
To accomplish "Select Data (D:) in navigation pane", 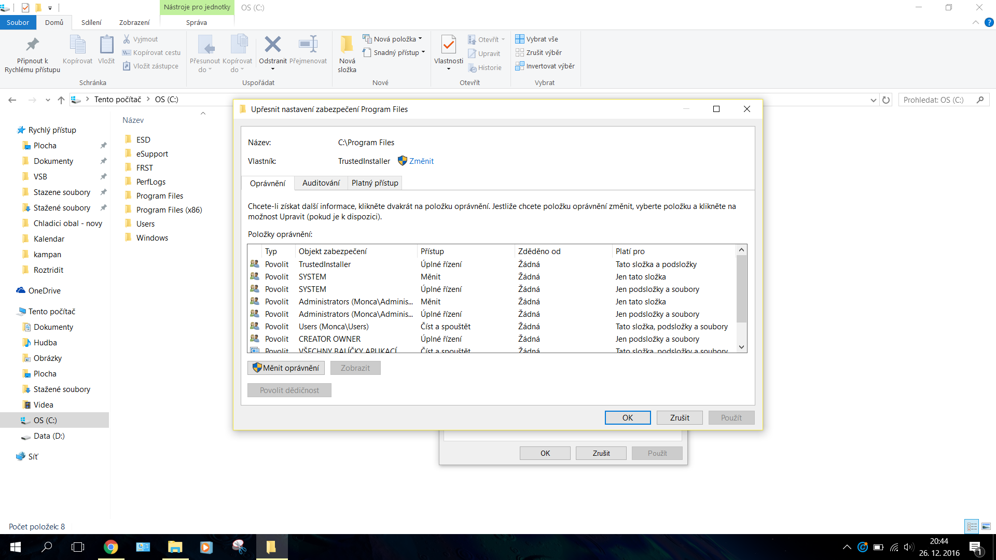I will (49, 436).
